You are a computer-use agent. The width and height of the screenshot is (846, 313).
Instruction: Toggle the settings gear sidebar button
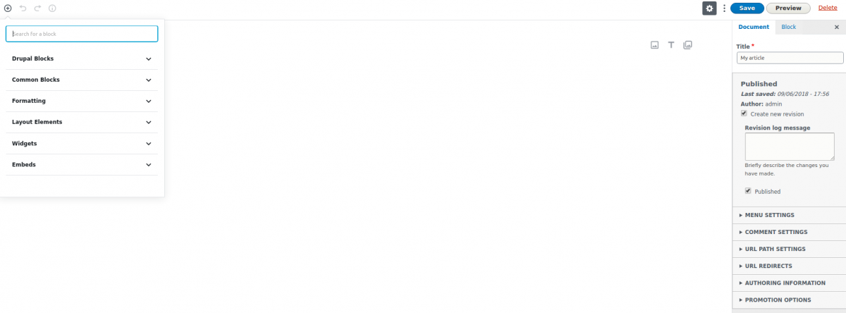(709, 8)
